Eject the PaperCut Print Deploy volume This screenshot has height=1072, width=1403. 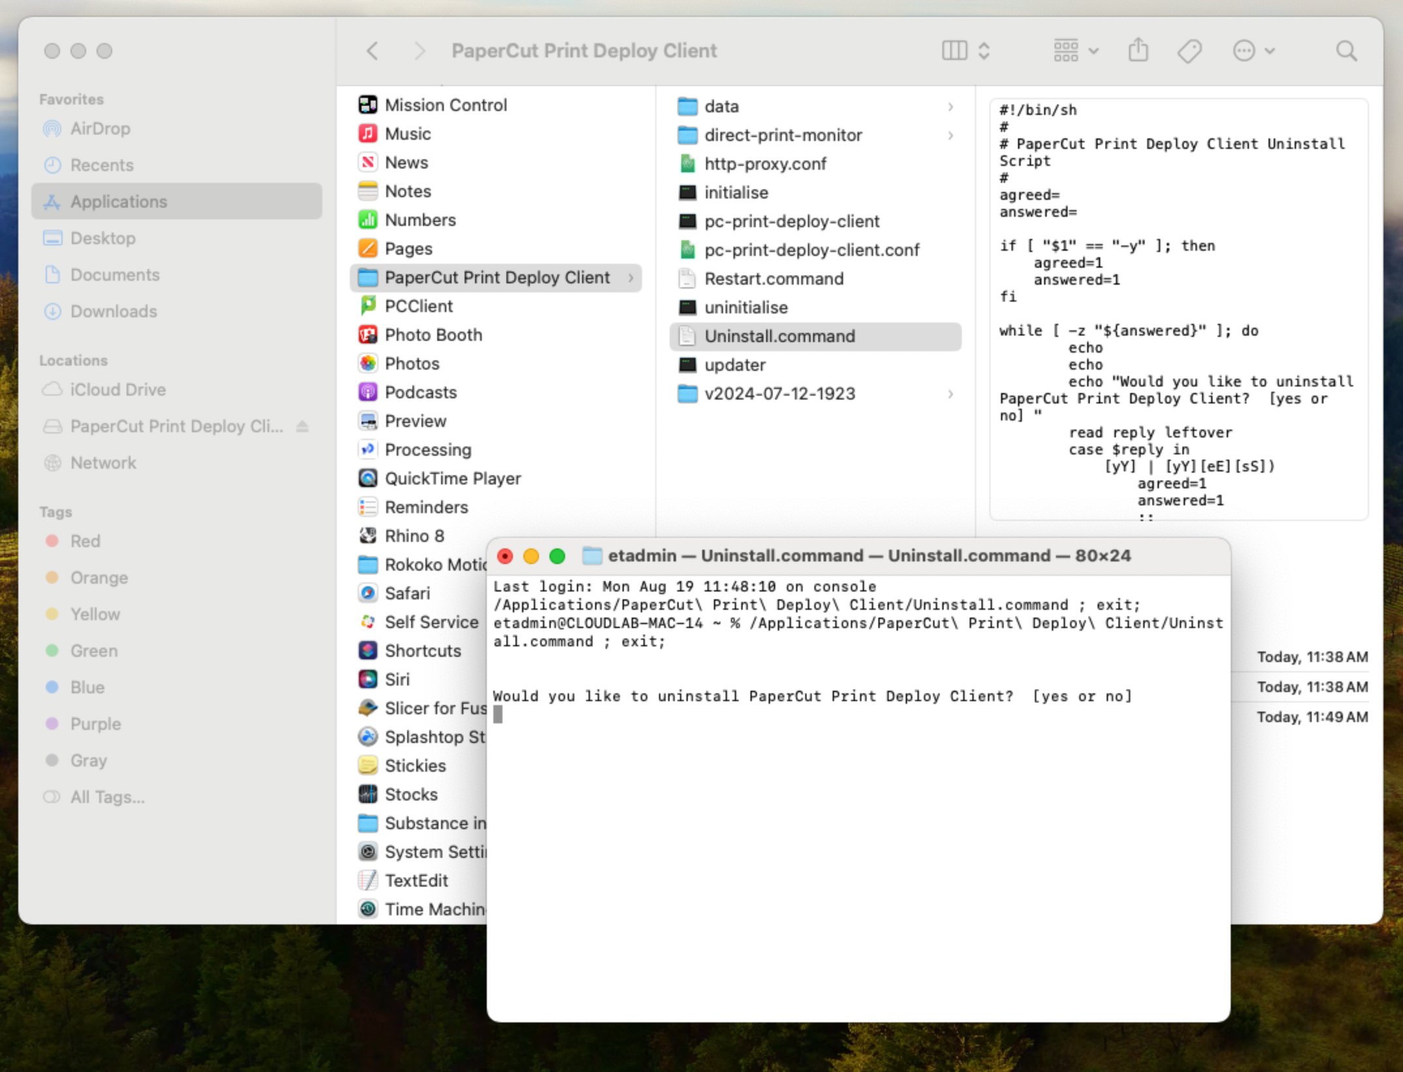[x=301, y=426]
